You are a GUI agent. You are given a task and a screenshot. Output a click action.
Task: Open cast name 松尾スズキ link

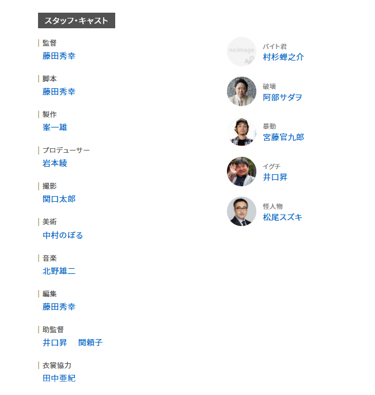pos(282,217)
